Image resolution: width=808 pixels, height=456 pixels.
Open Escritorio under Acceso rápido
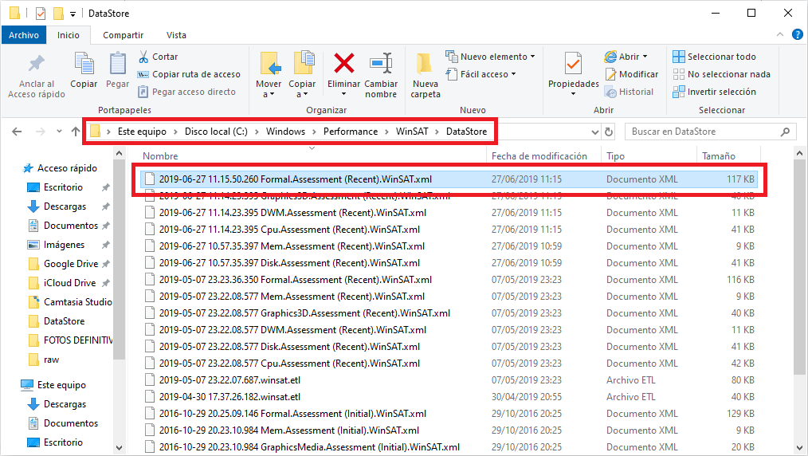(63, 187)
